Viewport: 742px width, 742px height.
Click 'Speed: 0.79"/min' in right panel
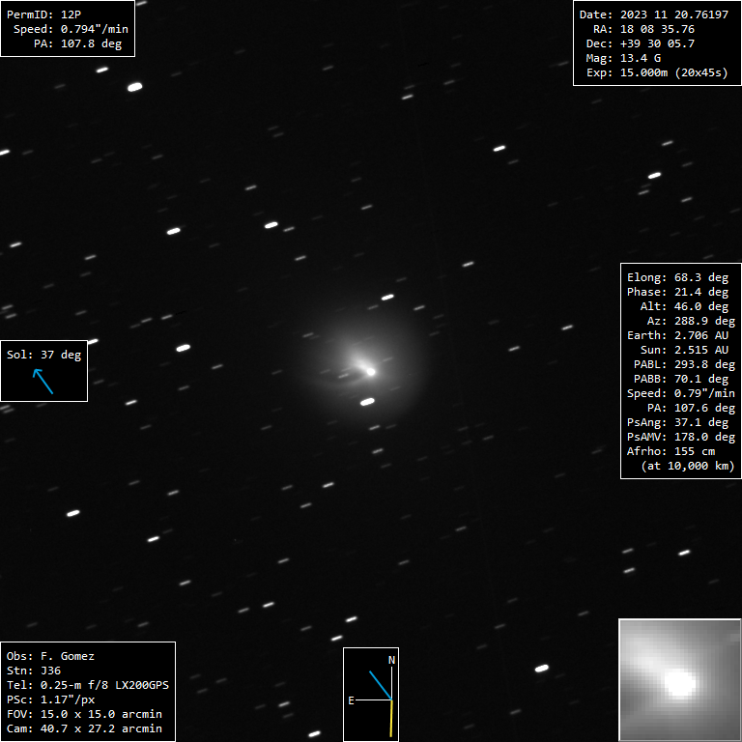(681, 394)
